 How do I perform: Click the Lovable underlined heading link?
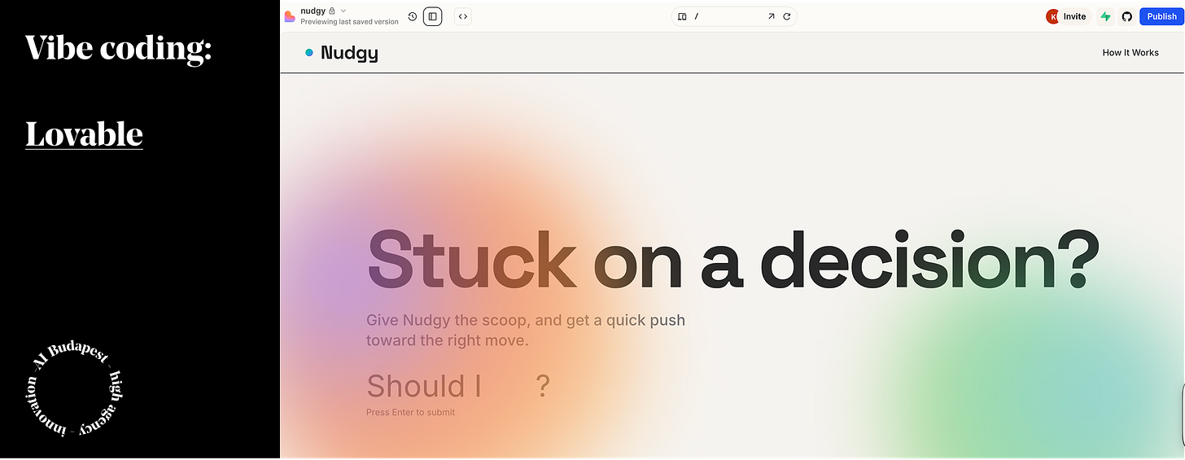(x=84, y=134)
